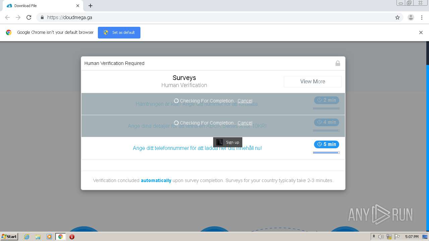The height and width of the screenshot is (241, 429).
Task: Click the View More surveys button
Action: click(312, 81)
